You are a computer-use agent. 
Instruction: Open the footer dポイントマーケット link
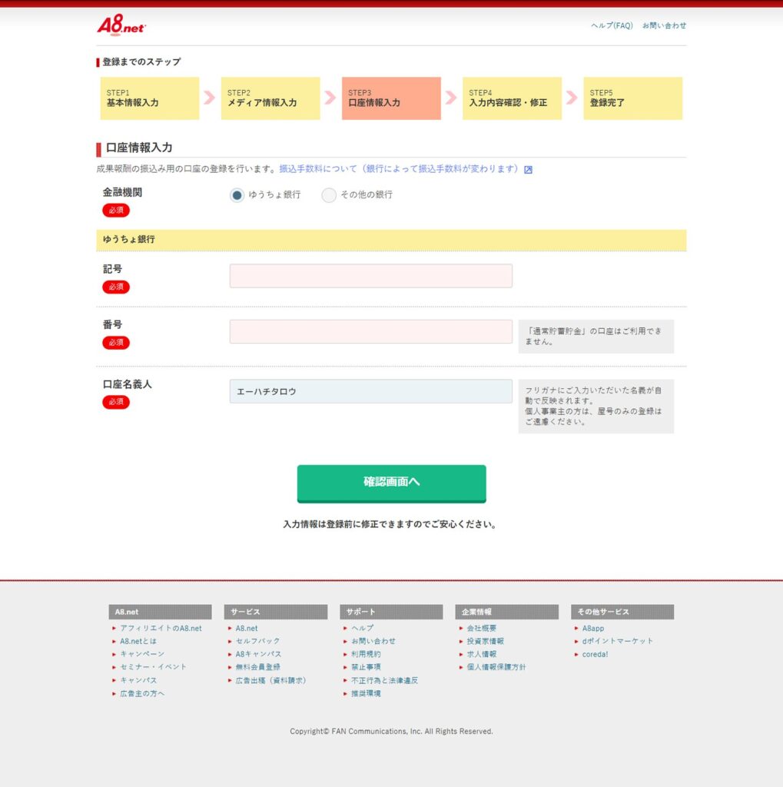click(x=617, y=641)
